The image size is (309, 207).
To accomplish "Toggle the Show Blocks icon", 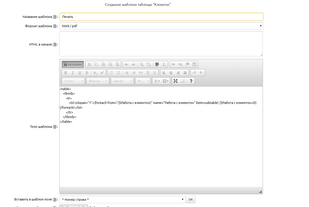I will click(183, 81).
